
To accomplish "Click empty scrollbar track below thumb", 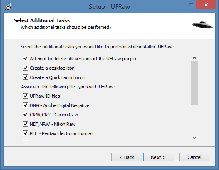I will click(194, 119).
